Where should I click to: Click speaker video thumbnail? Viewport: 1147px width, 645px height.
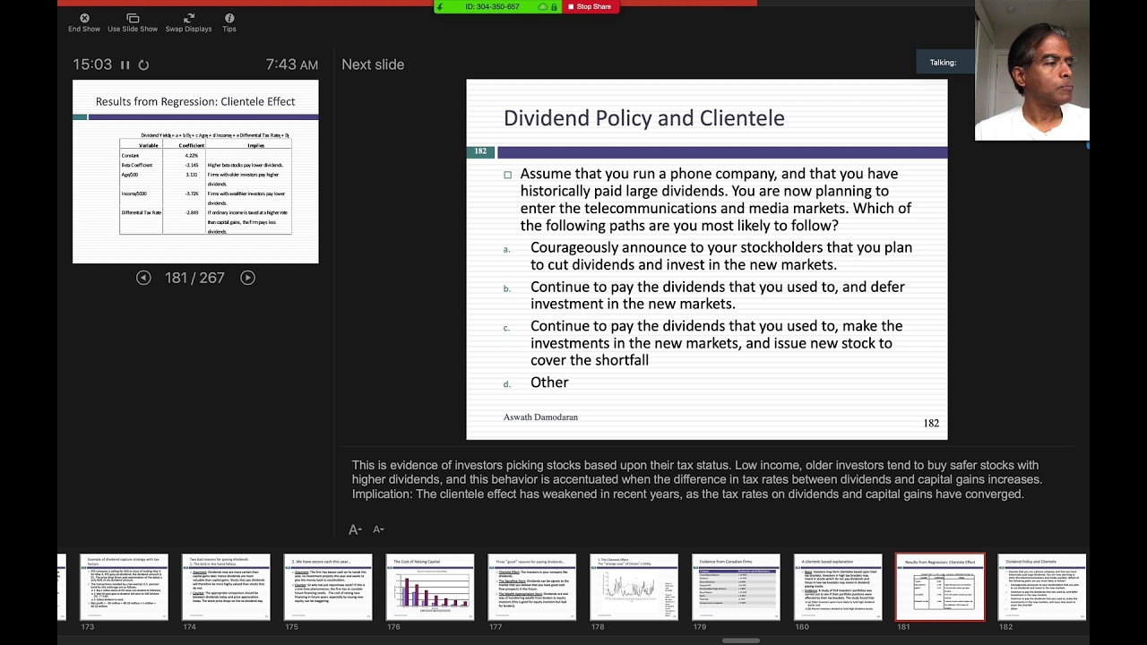pos(1032,70)
